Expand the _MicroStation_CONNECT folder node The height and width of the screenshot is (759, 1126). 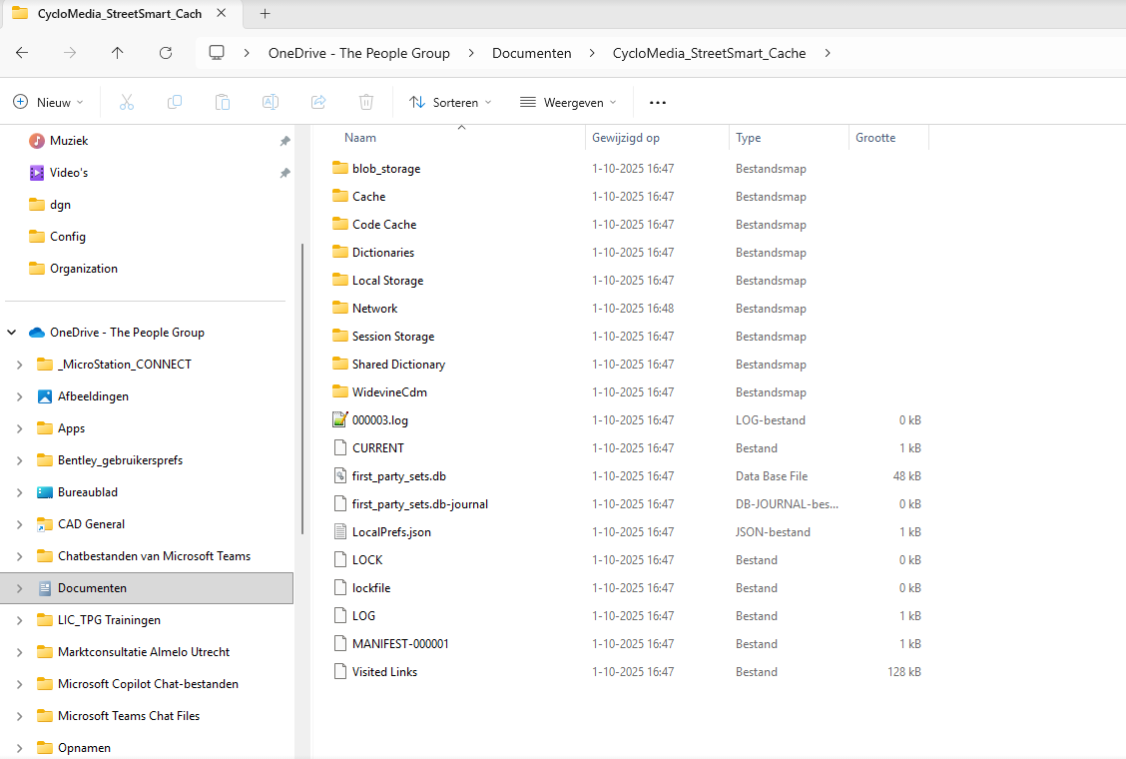click(x=19, y=365)
